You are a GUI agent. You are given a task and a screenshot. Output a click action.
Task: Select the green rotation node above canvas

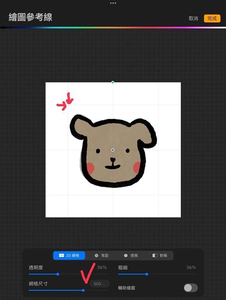[113, 82]
